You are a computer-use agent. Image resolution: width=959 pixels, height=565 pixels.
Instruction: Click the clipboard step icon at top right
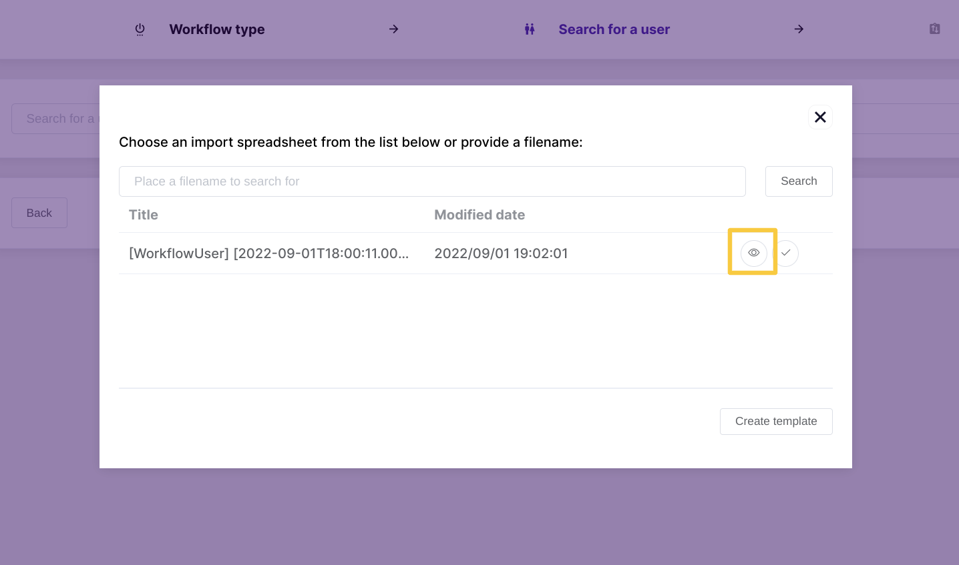coord(935,29)
